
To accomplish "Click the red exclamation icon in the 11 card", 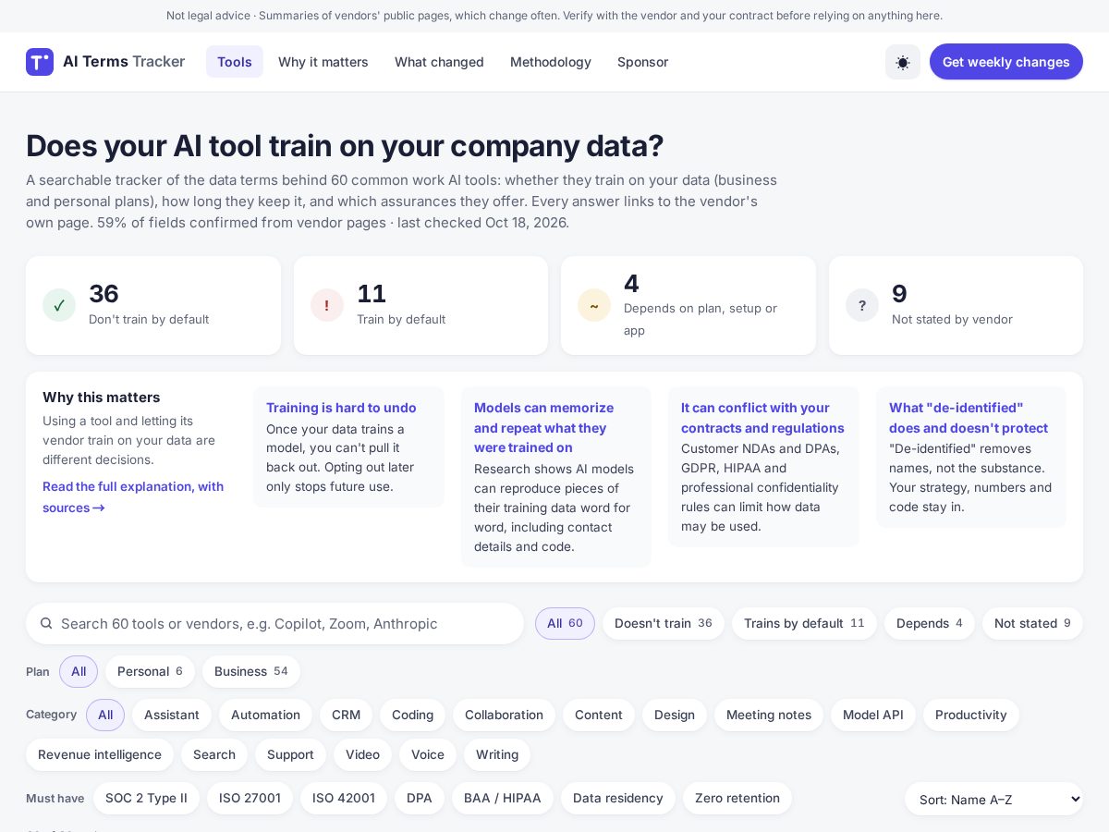I will (x=327, y=305).
